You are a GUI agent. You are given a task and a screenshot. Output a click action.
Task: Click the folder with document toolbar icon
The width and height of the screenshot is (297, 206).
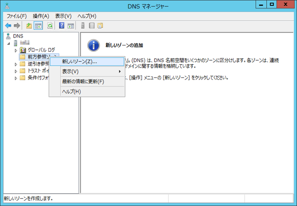click(100, 26)
